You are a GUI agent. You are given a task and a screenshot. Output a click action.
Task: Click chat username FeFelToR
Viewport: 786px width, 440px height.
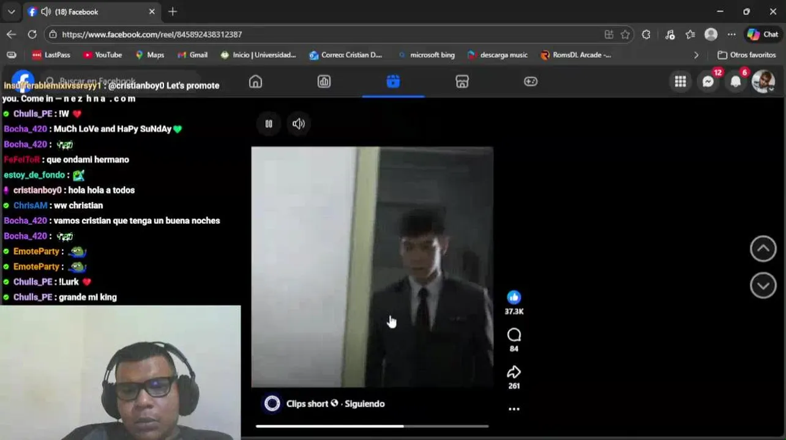click(22, 159)
